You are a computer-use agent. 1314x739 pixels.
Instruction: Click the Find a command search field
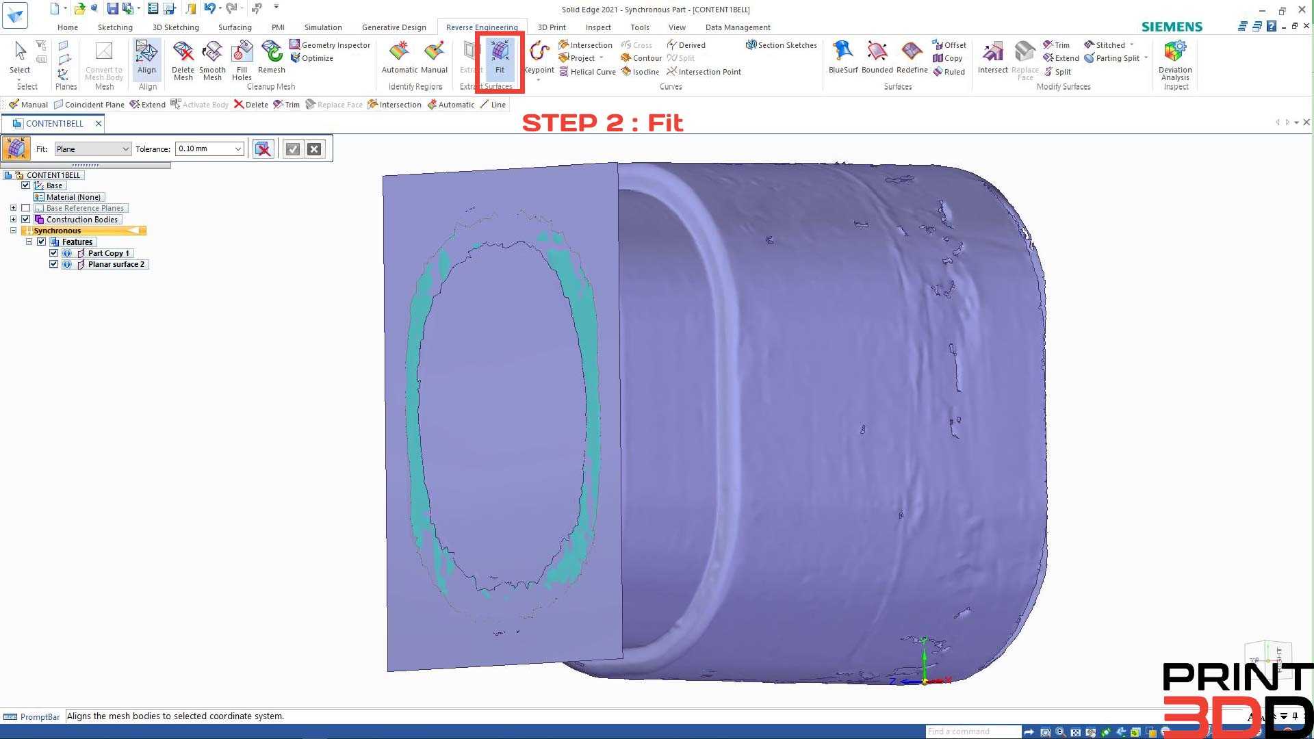coord(972,731)
